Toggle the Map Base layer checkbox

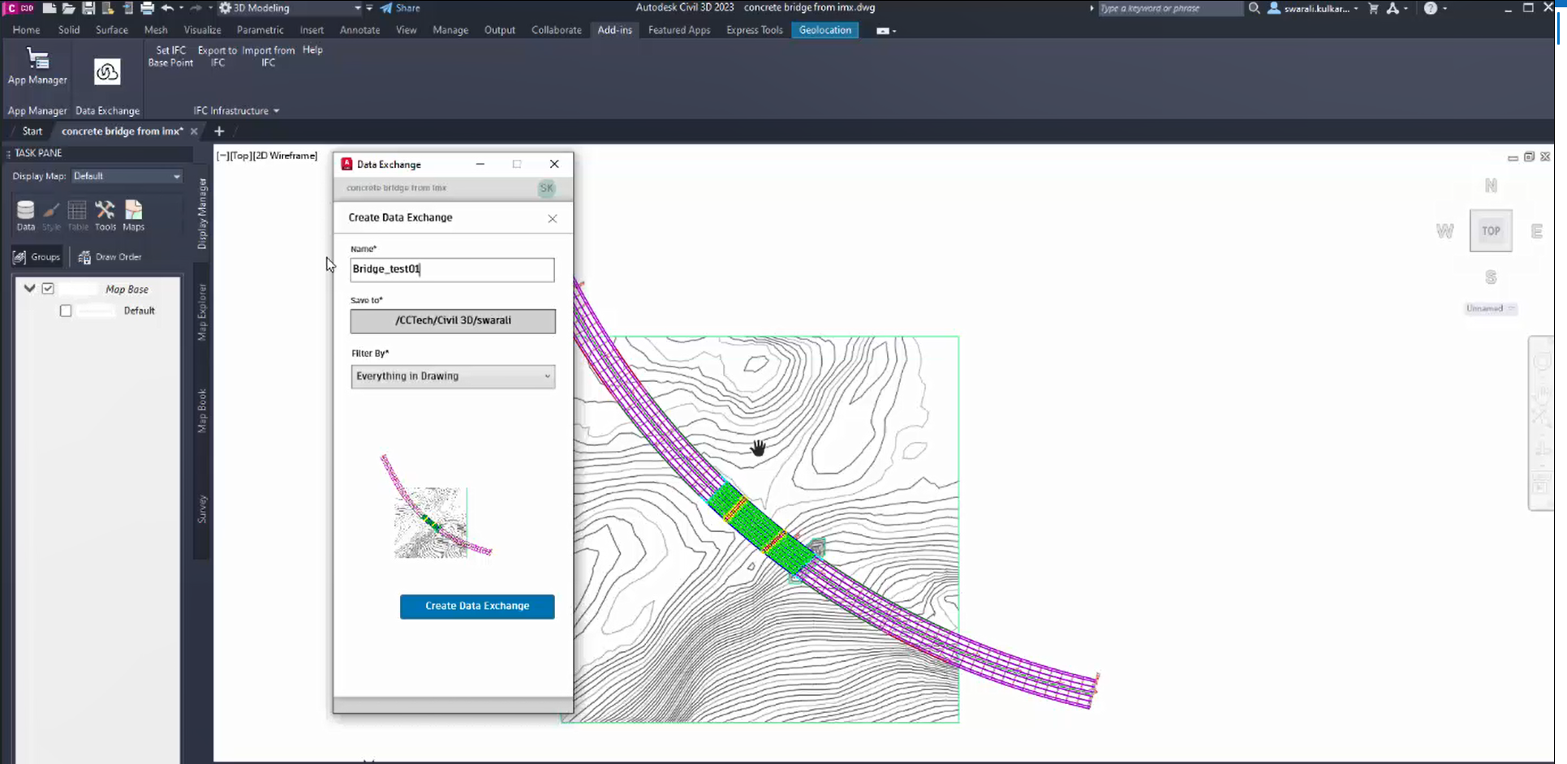tap(48, 289)
